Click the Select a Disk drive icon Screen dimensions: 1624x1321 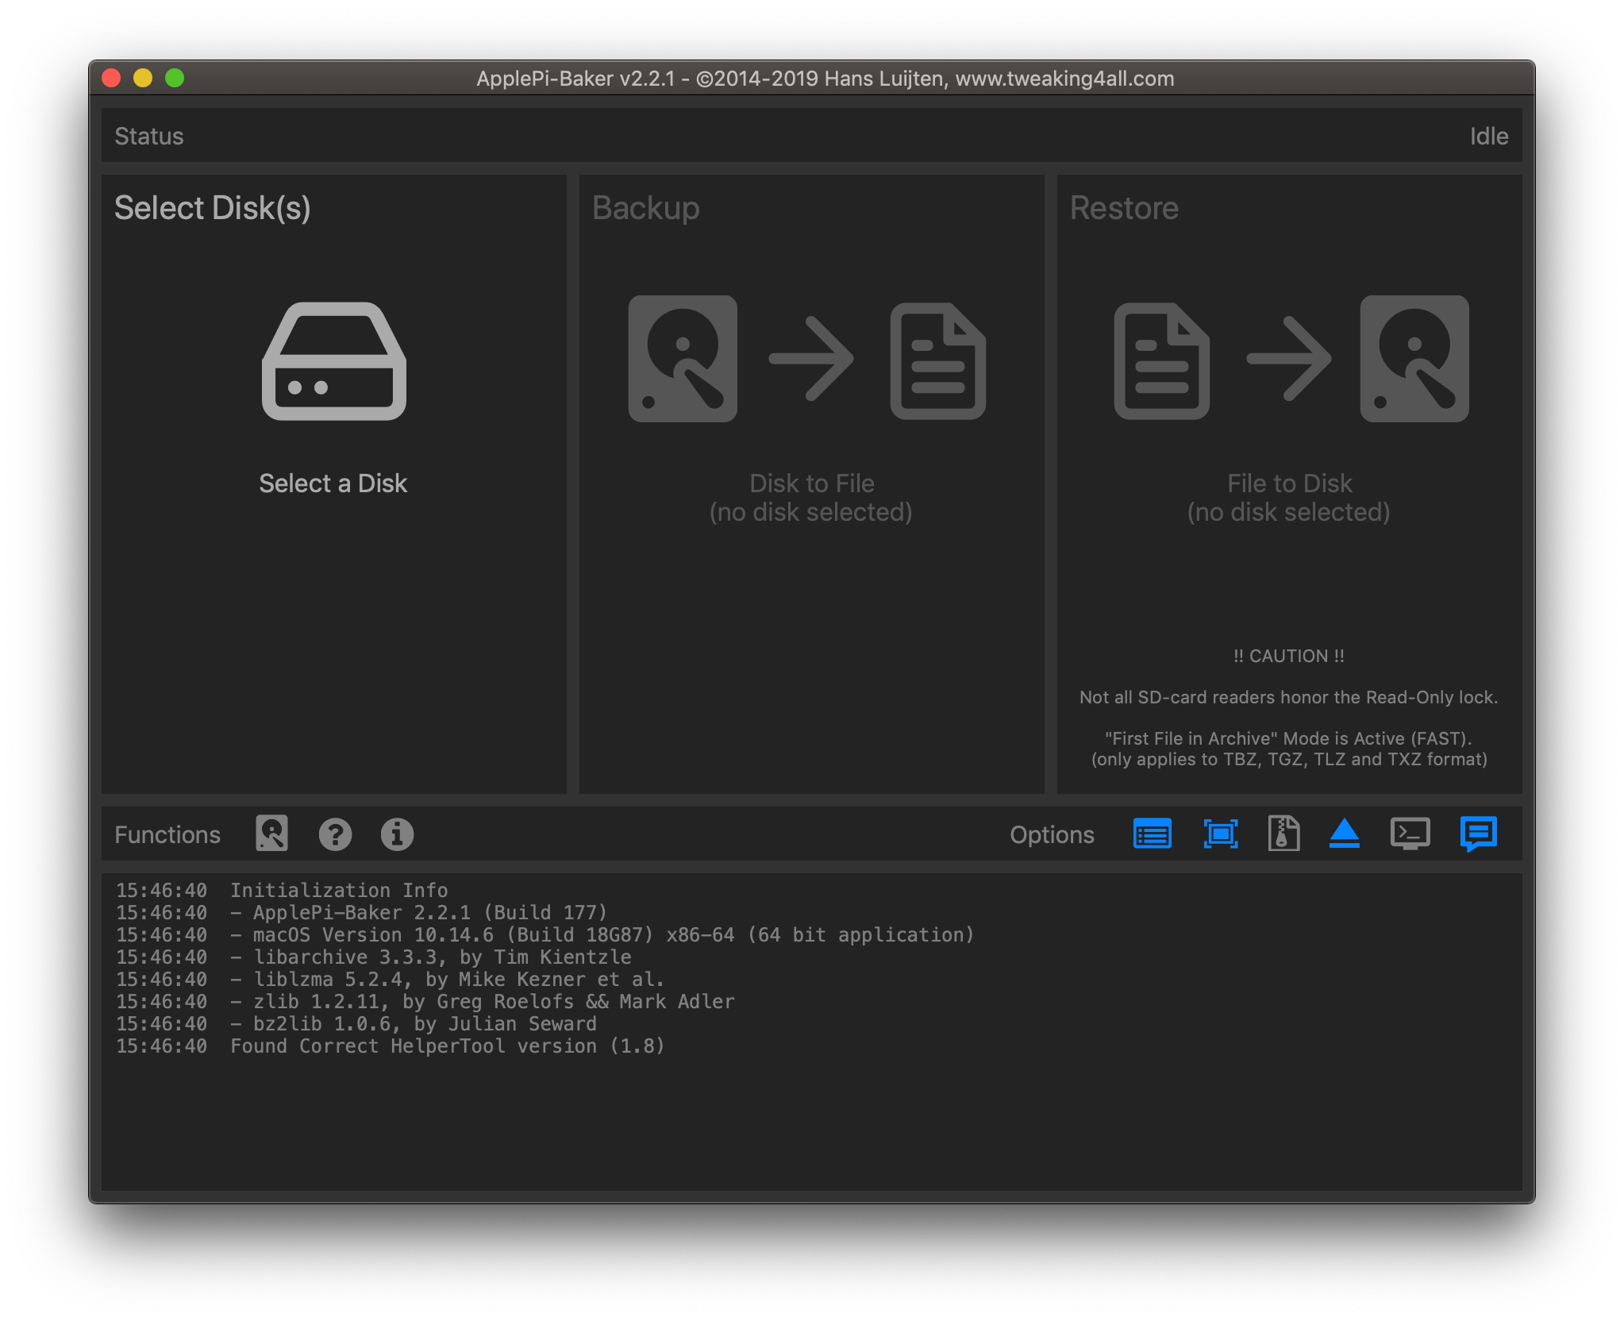click(333, 361)
